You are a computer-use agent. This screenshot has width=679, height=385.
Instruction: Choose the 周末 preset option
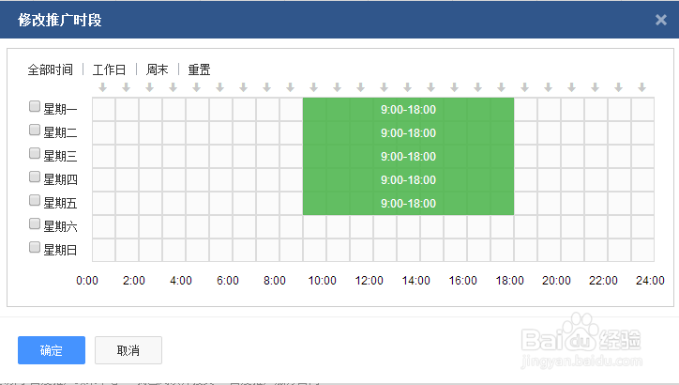tap(157, 69)
